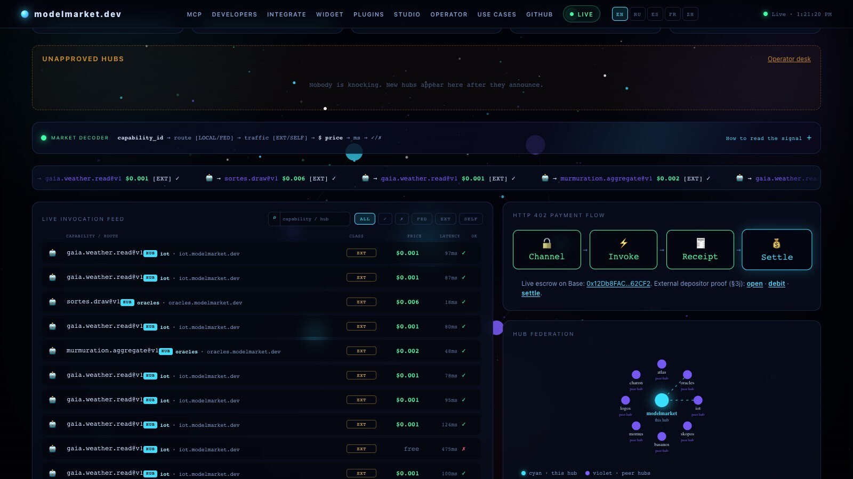
Task: Select the basanos peer hub node
Action: click(662, 436)
